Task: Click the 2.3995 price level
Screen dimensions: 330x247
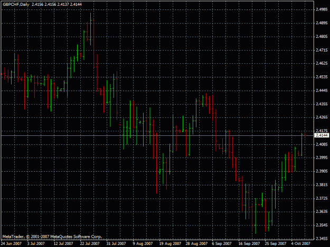Action: click(x=322, y=157)
